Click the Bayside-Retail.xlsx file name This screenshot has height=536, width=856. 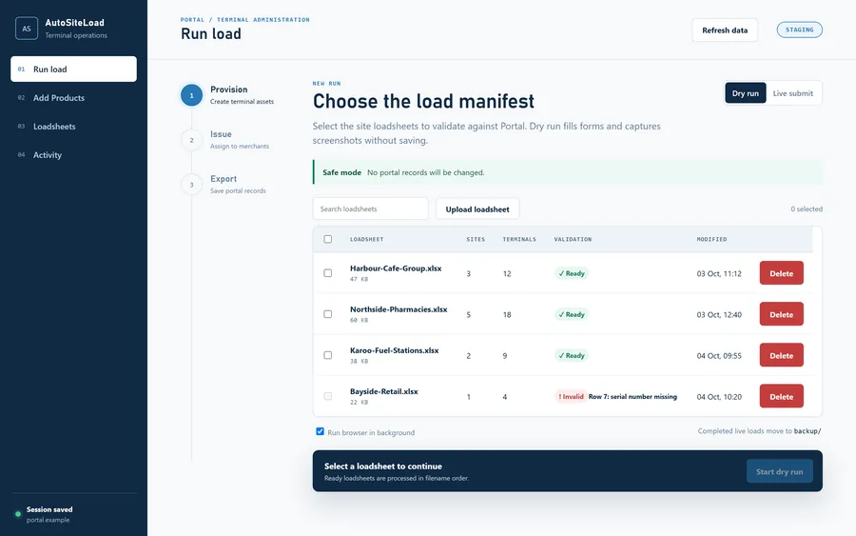tap(384, 391)
